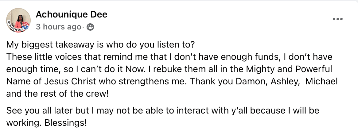Open the post via '3 hours ago' timestamp
Image resolution: width=358 pixels, height=135 pixels.
(58, 27)
